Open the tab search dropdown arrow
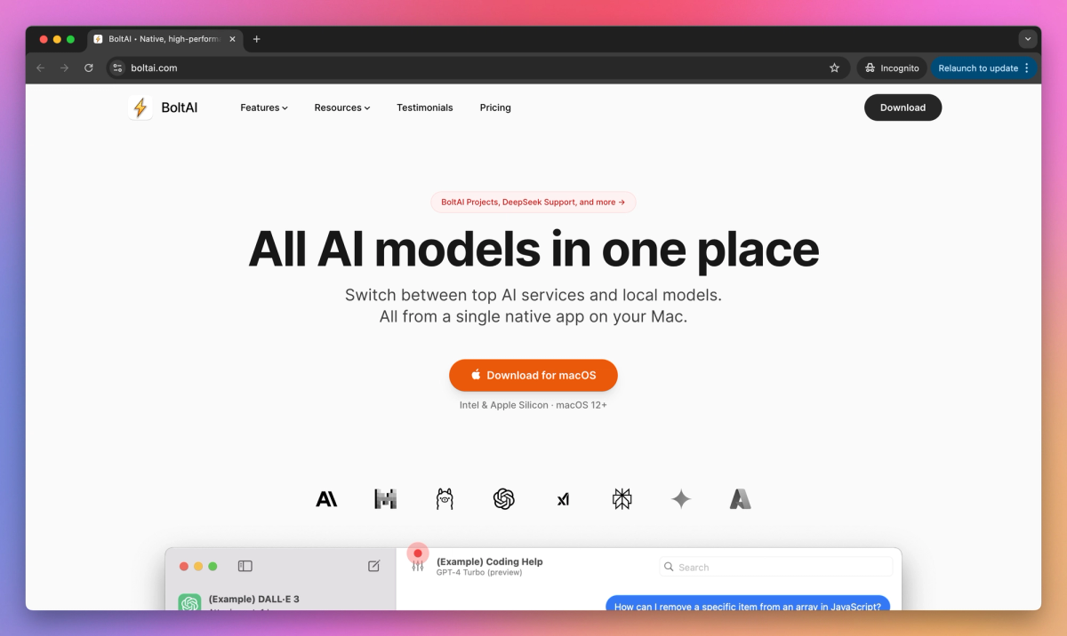1067x636 pixels. (1028, 39)
